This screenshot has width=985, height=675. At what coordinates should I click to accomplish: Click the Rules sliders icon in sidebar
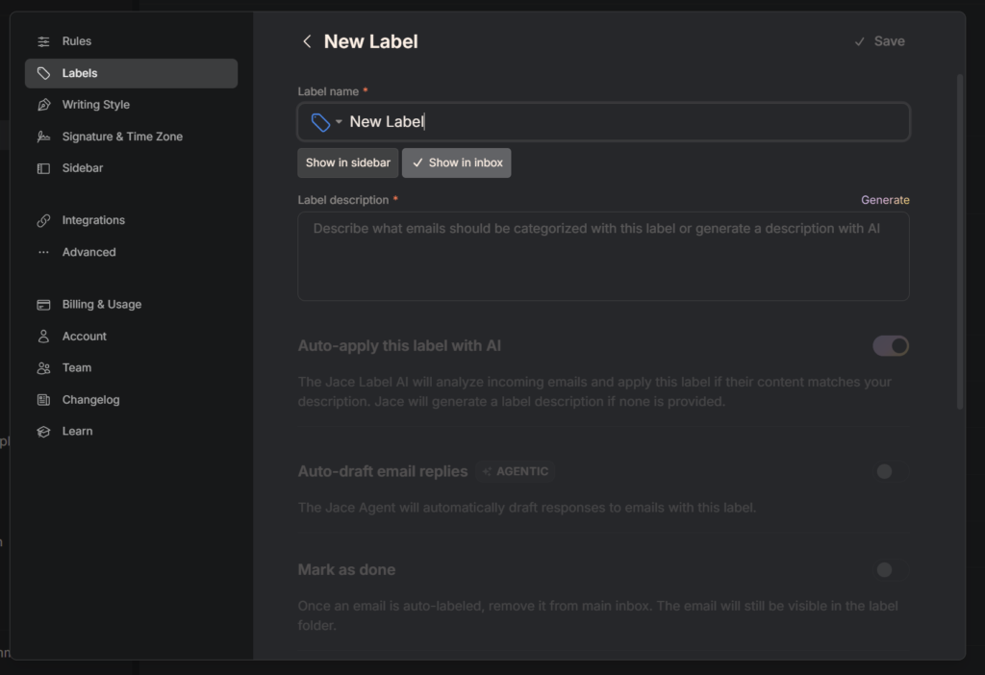[43, 41]
